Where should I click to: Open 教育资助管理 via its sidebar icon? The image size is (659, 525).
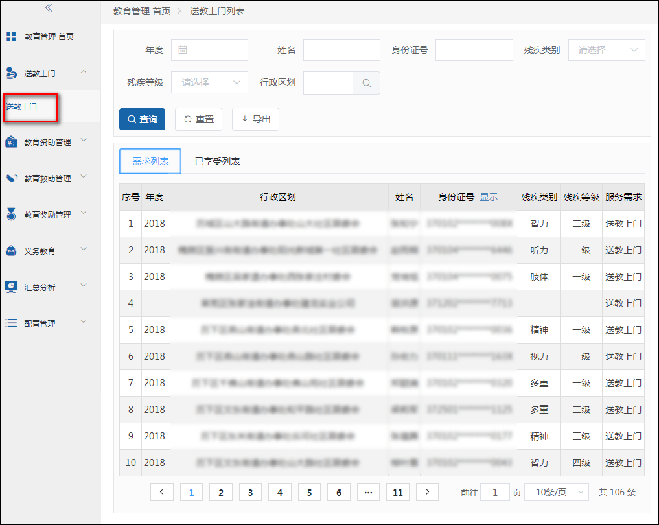pyautogui.click(x=11, y=141)
